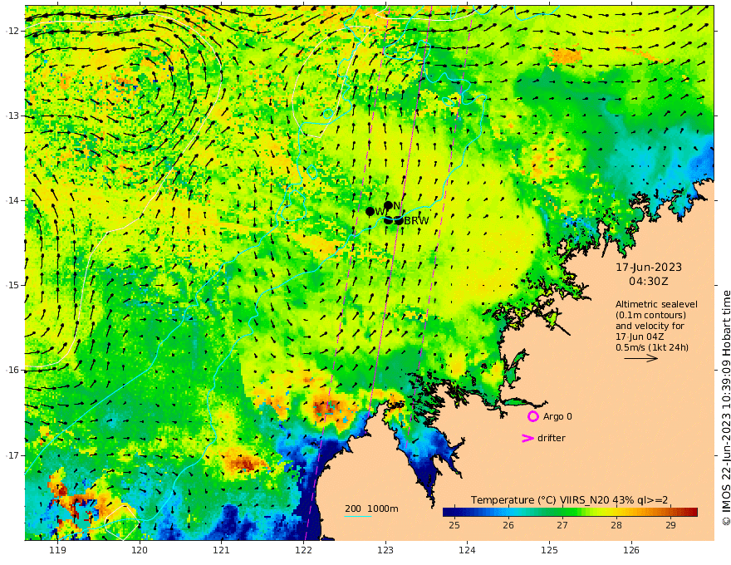Click the 0.5m/s velocity scale arrow
The width and height of the screenshot is (731, 565).
coord(641,358)
